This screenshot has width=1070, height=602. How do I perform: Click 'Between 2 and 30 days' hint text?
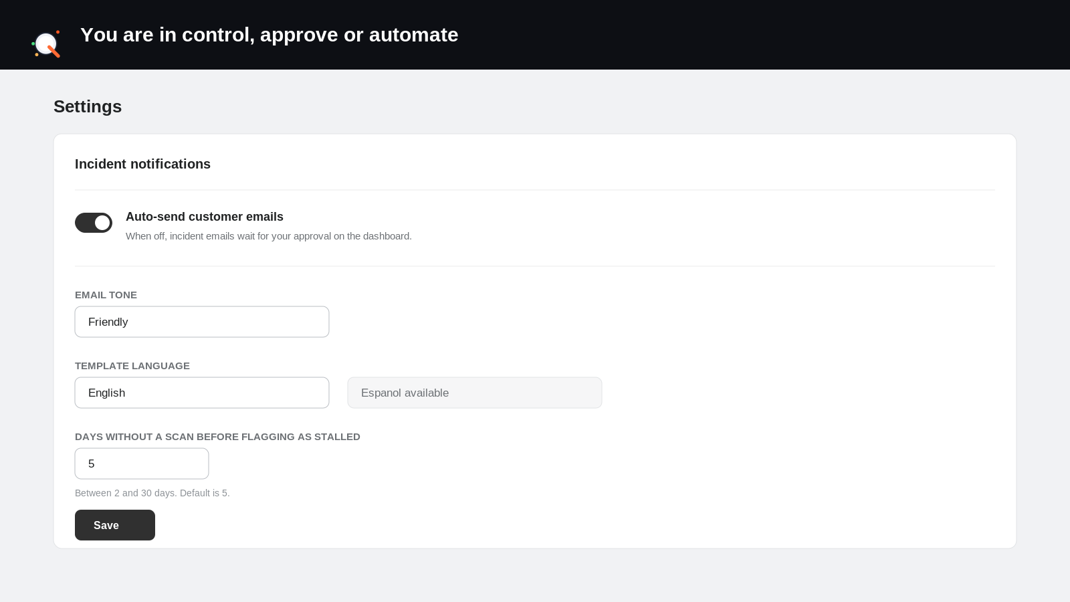[152, 493]
